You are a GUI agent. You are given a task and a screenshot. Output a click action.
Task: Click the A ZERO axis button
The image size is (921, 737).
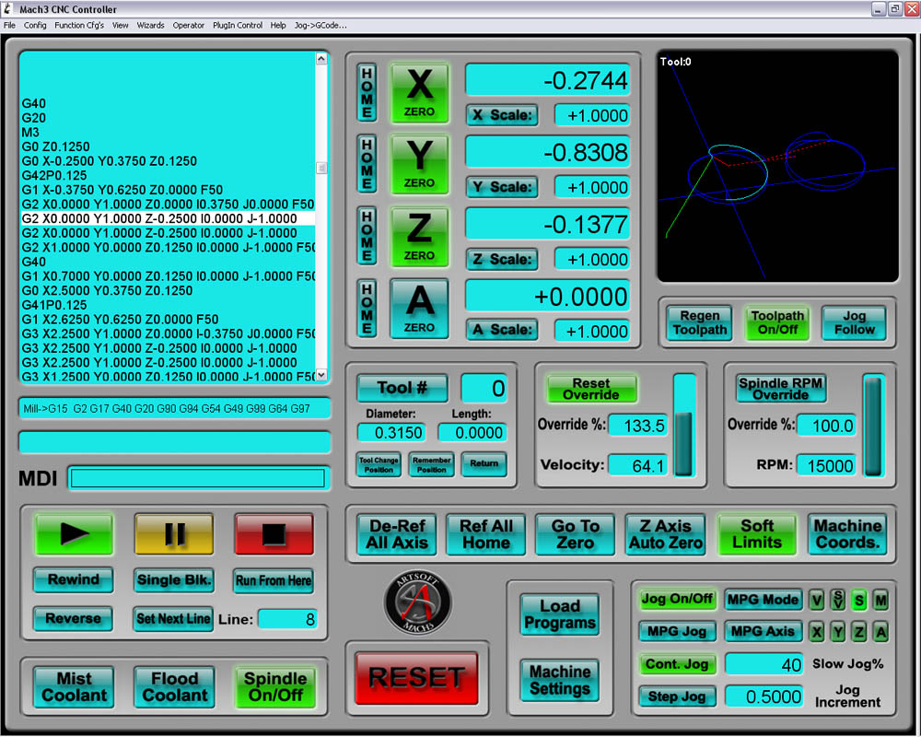click(419, 310)
